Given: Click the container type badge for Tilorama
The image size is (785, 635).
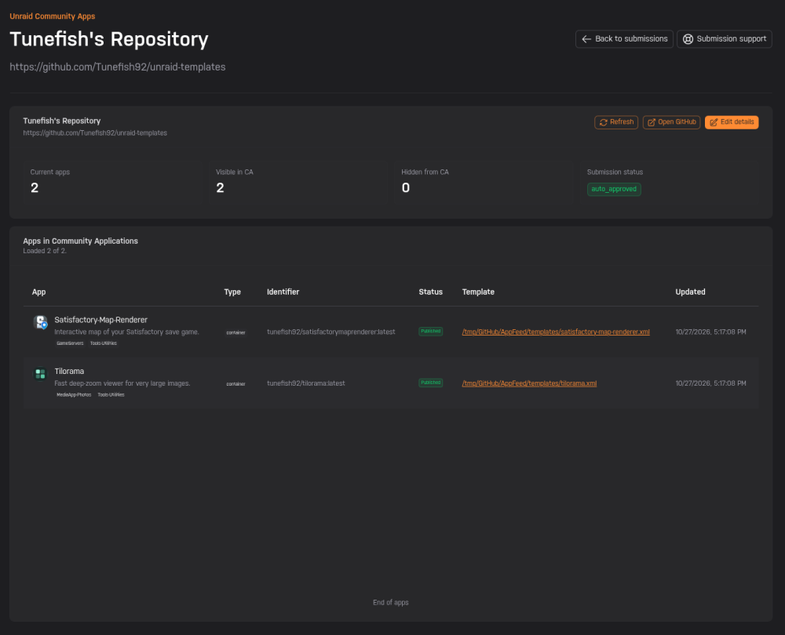Looking at the screenshot, I should pyautogui.click(x=235, y=384).
